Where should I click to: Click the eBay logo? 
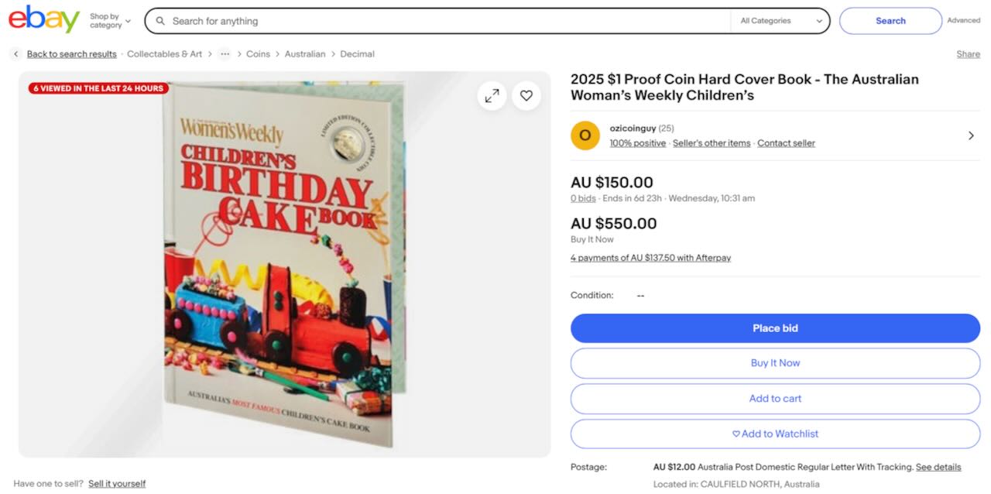[44, 19]
